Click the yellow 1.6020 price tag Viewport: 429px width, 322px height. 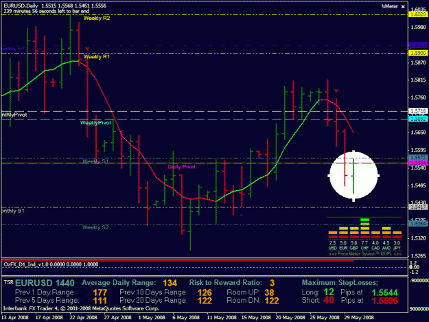pos(418,14)
